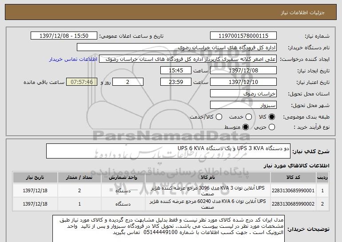Screen dimensions: 342x242
Task: Click remaining time countdown 07:57:46
Action: [82, 82]
